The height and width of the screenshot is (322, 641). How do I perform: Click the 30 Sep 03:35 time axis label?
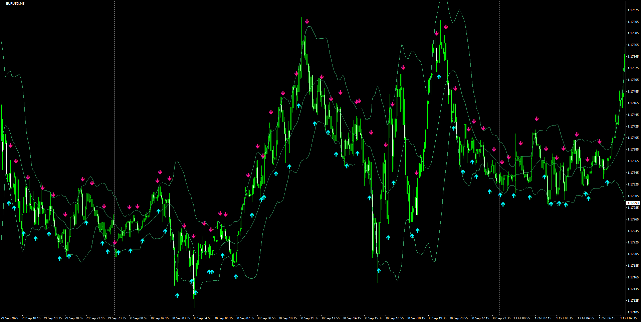[181, 318]
